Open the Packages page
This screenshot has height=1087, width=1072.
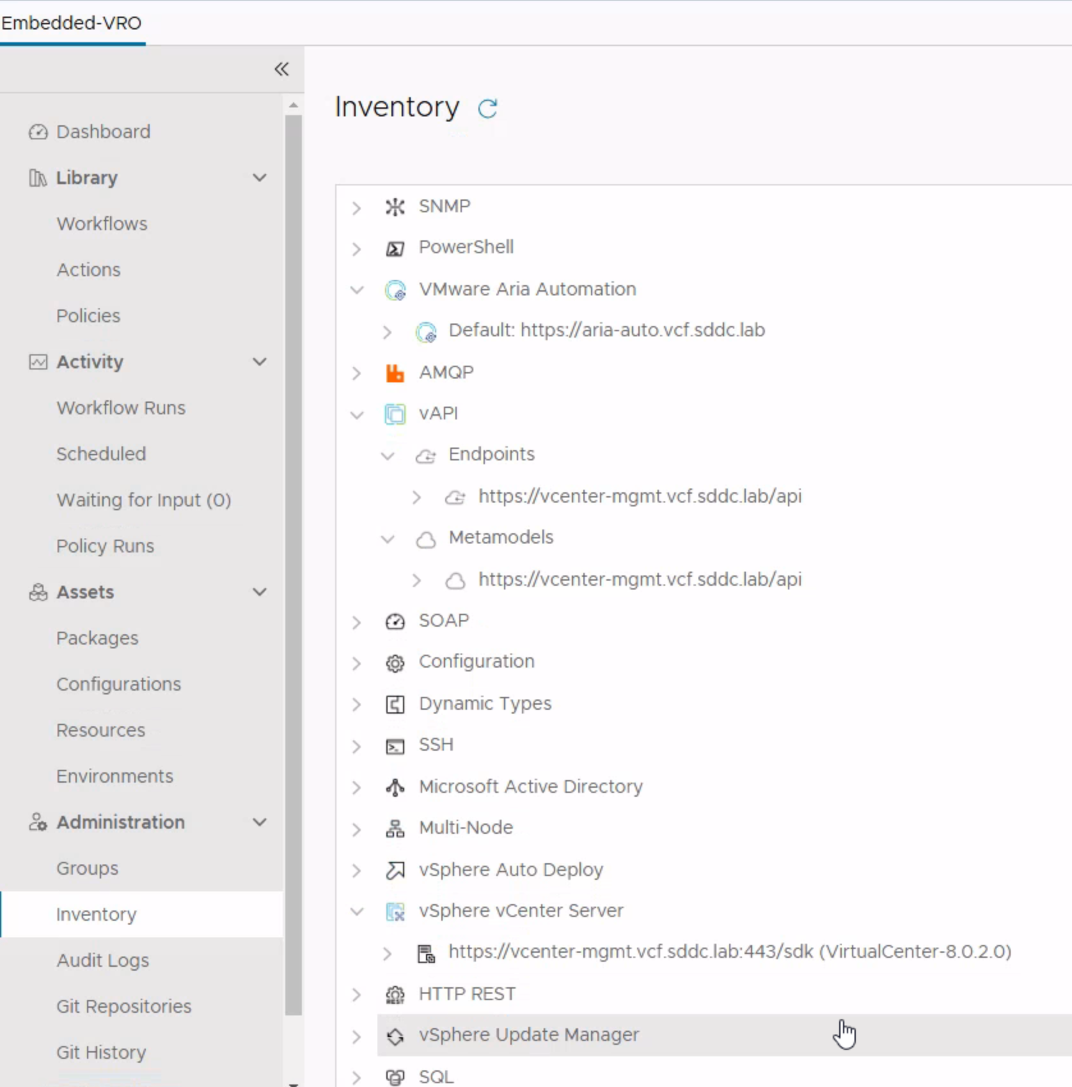[97, 638]
